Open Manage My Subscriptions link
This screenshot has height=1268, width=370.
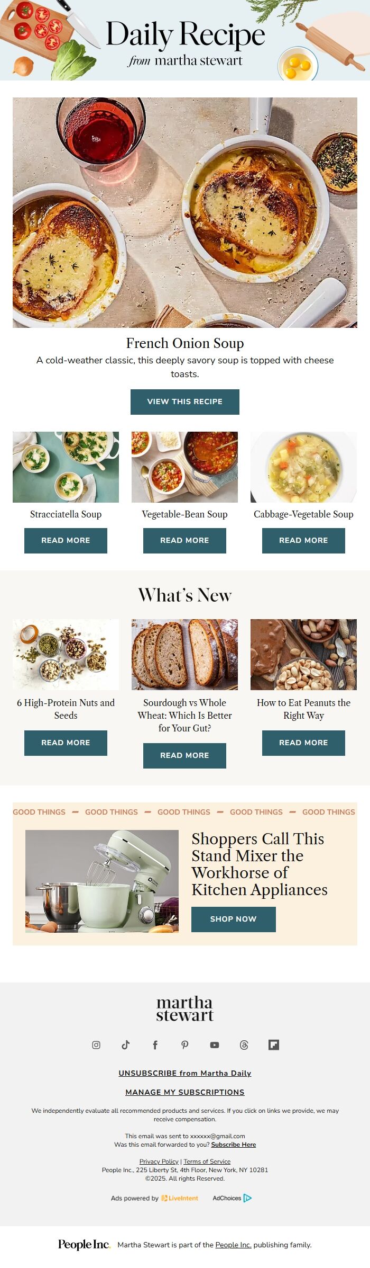185,1092
